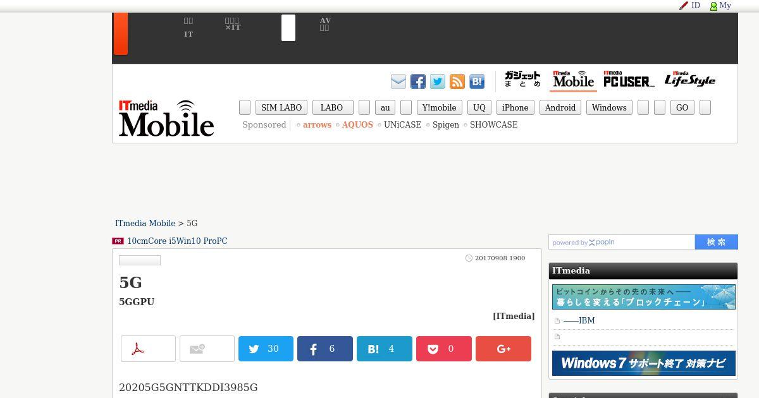Image resolution: width=759 pixels, height=398 pixels.
Task: Share article on Facebook, count 6
Action: pos(325,349)
